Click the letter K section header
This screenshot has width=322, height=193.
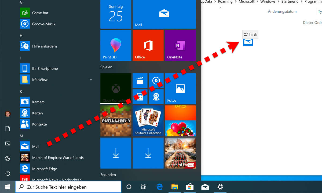[21, 91]
